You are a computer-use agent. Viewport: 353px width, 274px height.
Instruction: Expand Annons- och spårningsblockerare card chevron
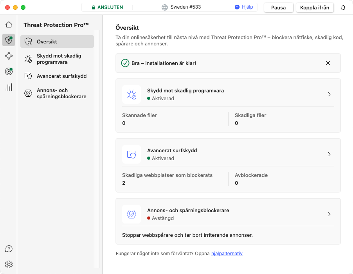(x=329, y=214)
